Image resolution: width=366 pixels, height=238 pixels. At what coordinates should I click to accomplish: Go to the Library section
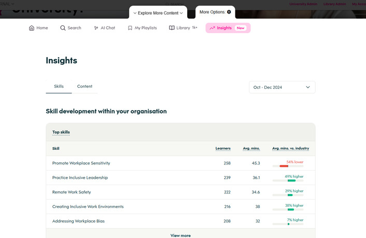(183, 28)
